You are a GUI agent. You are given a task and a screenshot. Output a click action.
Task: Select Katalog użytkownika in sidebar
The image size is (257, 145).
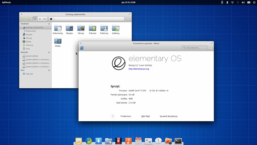point(35,27)
